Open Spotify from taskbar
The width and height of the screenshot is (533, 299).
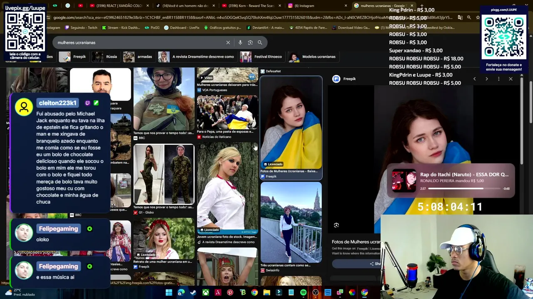(303, 292)
